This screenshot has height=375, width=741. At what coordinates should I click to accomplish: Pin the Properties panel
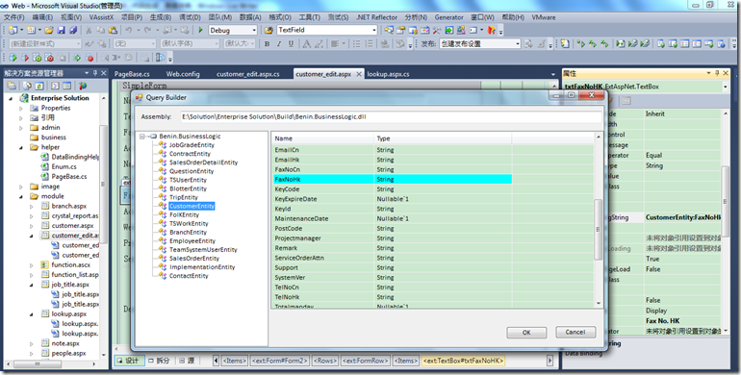point(717,73)
